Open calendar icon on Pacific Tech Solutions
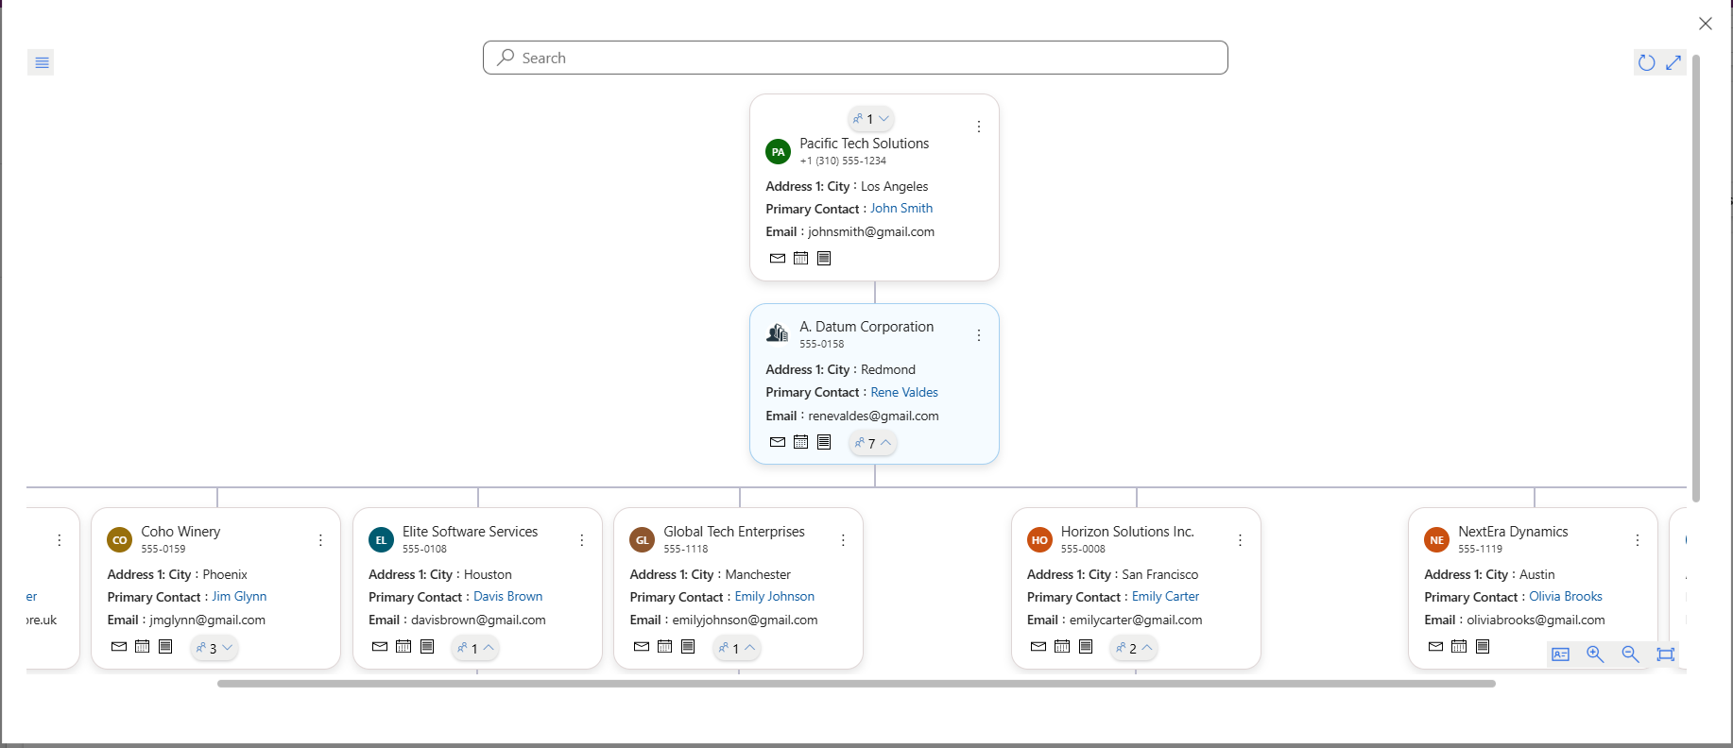Viewport: 1733px width, 748px height. [x=801, y=258]
